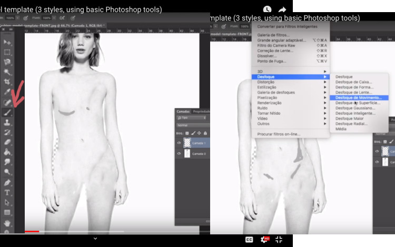Open YouTube HD settings gear
The width and height of the screenshot is (395, 247).
(264, 240)
